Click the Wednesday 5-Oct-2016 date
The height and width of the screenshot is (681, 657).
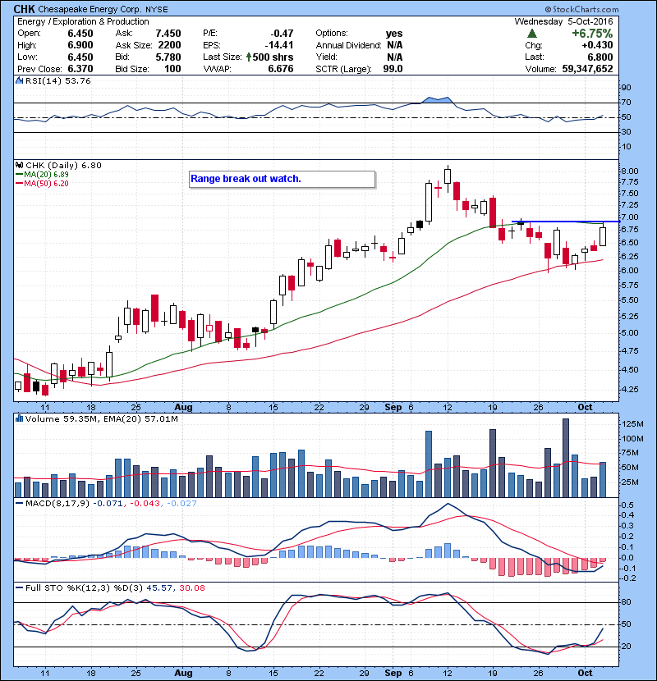pyautogui.click(x=563, y=21)
